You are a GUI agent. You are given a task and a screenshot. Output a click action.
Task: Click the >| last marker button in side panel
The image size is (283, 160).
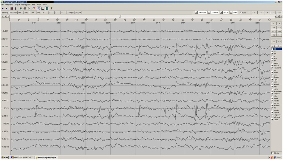pyautogui.click(x=279, y=35)
